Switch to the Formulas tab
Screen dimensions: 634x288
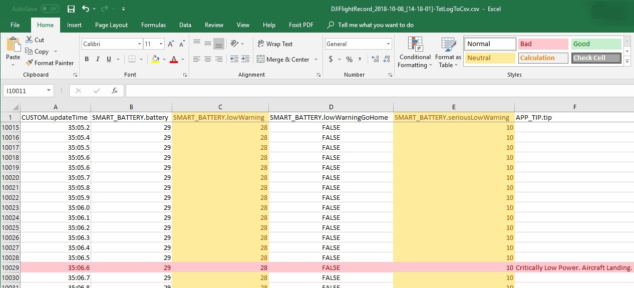click(x=153, y=25)
